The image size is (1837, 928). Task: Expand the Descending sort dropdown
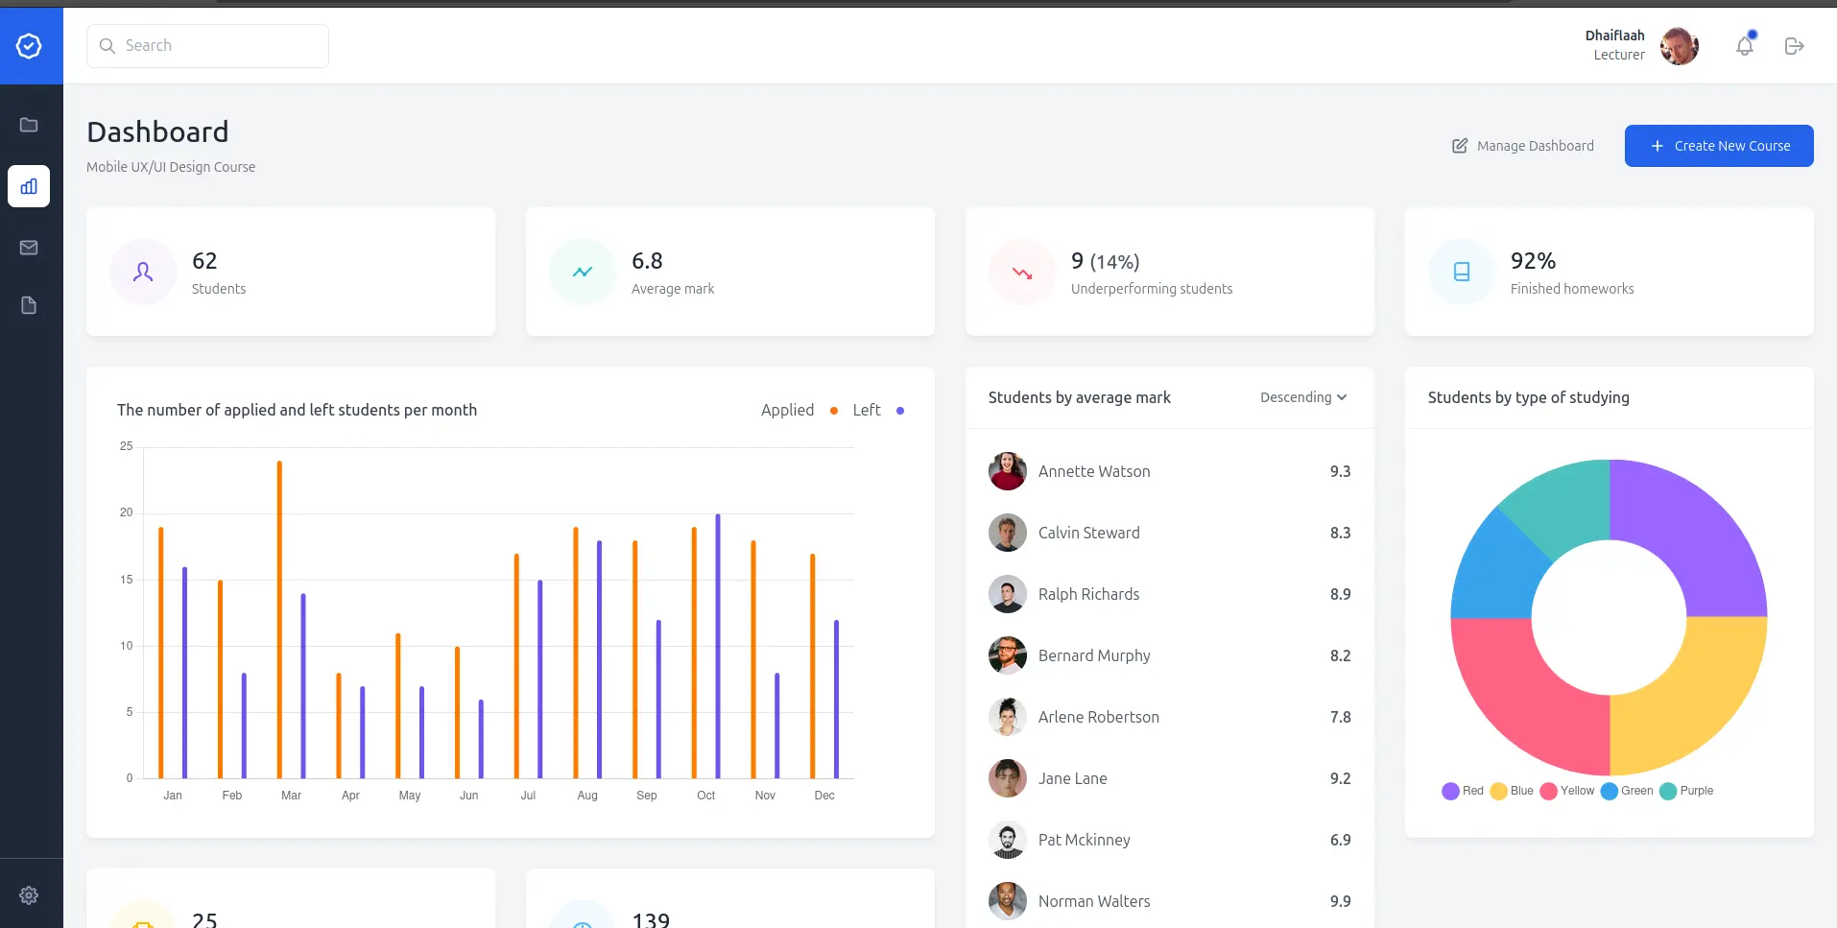pos(1303,397)
